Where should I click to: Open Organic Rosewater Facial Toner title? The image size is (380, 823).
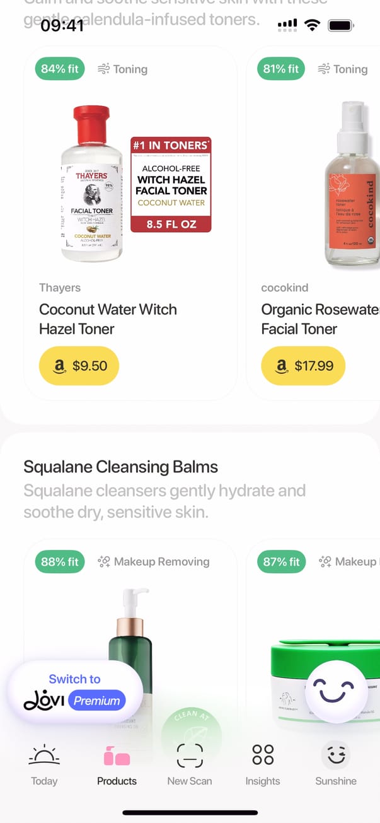point(320,319)
